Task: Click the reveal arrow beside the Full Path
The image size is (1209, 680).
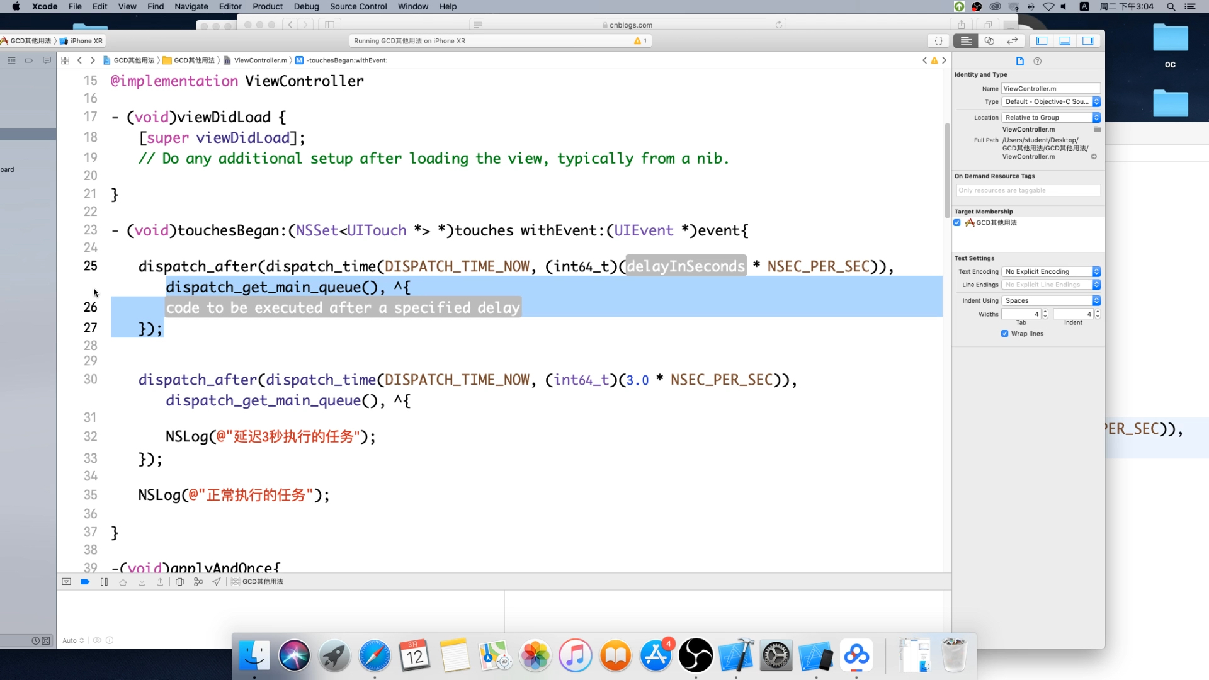Action: (x=1094, y=157)
